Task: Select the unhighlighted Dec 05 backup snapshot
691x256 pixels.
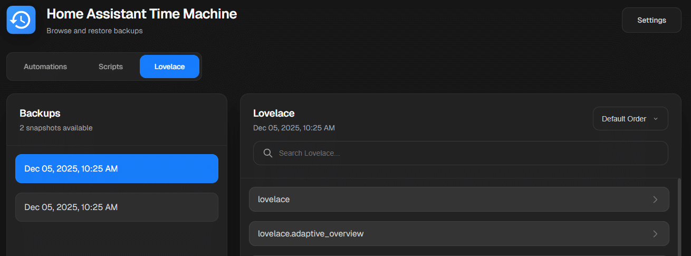Action: (x=117, y=207)
